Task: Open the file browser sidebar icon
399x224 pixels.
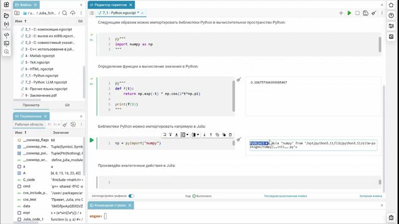Action: click(x=6, y=15)
